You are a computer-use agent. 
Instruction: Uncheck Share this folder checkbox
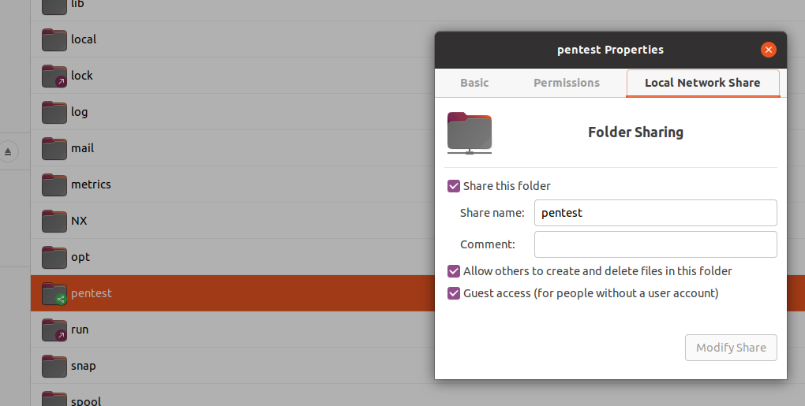click(453, 186)
